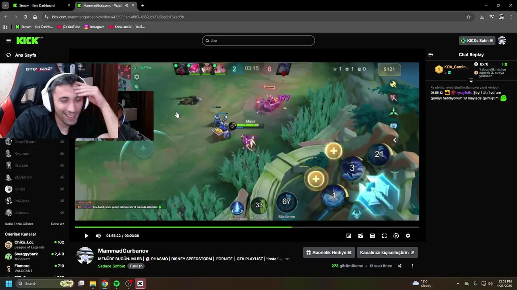Viewport: 517px width, 290px height.
Task: Open a new browser tab
Action: [143, 6]
